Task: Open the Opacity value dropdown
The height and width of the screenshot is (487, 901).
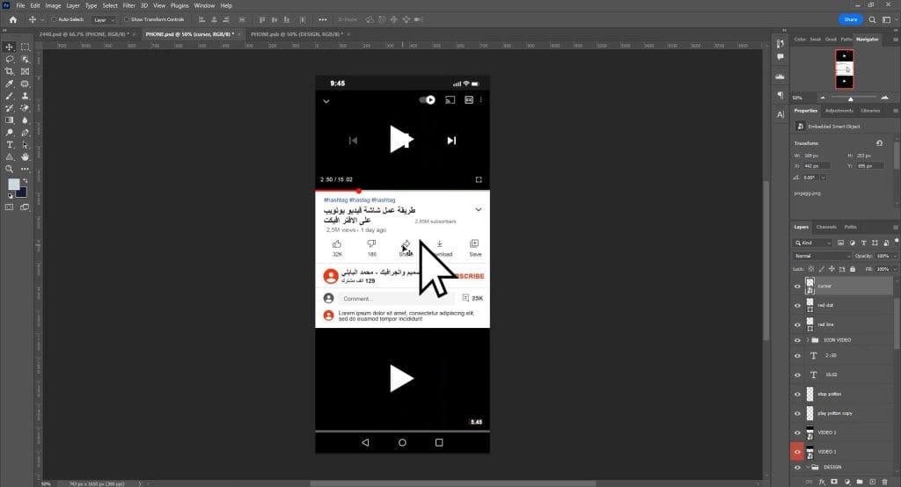Action: point(893,256)
